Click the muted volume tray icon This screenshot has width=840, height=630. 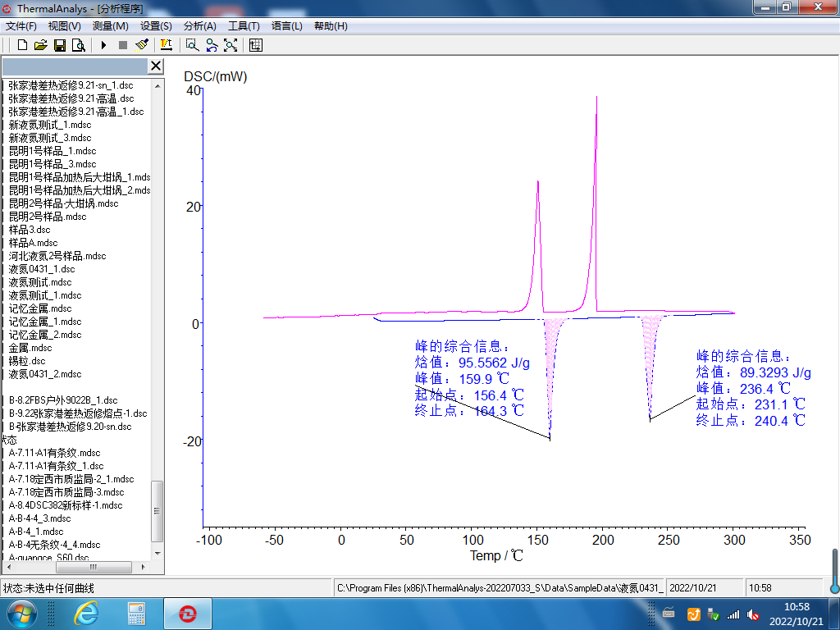point(751,614)
